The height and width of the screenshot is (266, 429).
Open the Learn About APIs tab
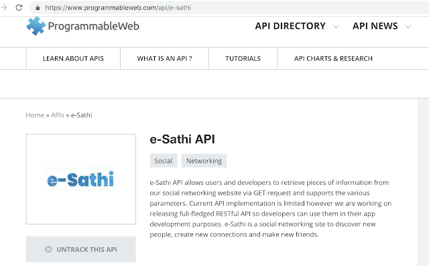[73, 58]
